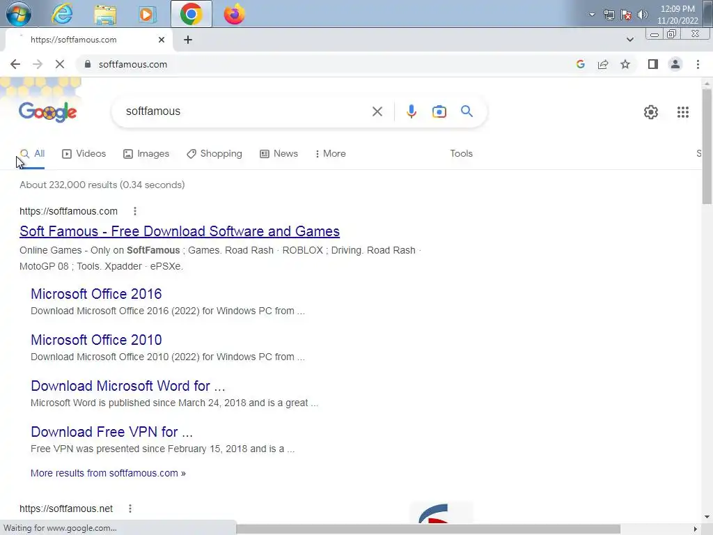Image resolution: width=713 pixels, height=535 pixels.
Task: View site information via the lock icon
Action: 88,64
